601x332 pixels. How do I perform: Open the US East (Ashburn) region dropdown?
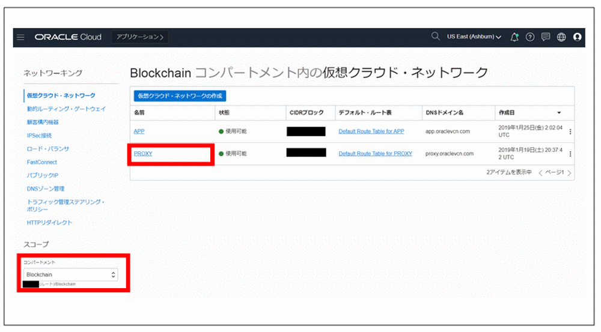(x=474, y=37)
